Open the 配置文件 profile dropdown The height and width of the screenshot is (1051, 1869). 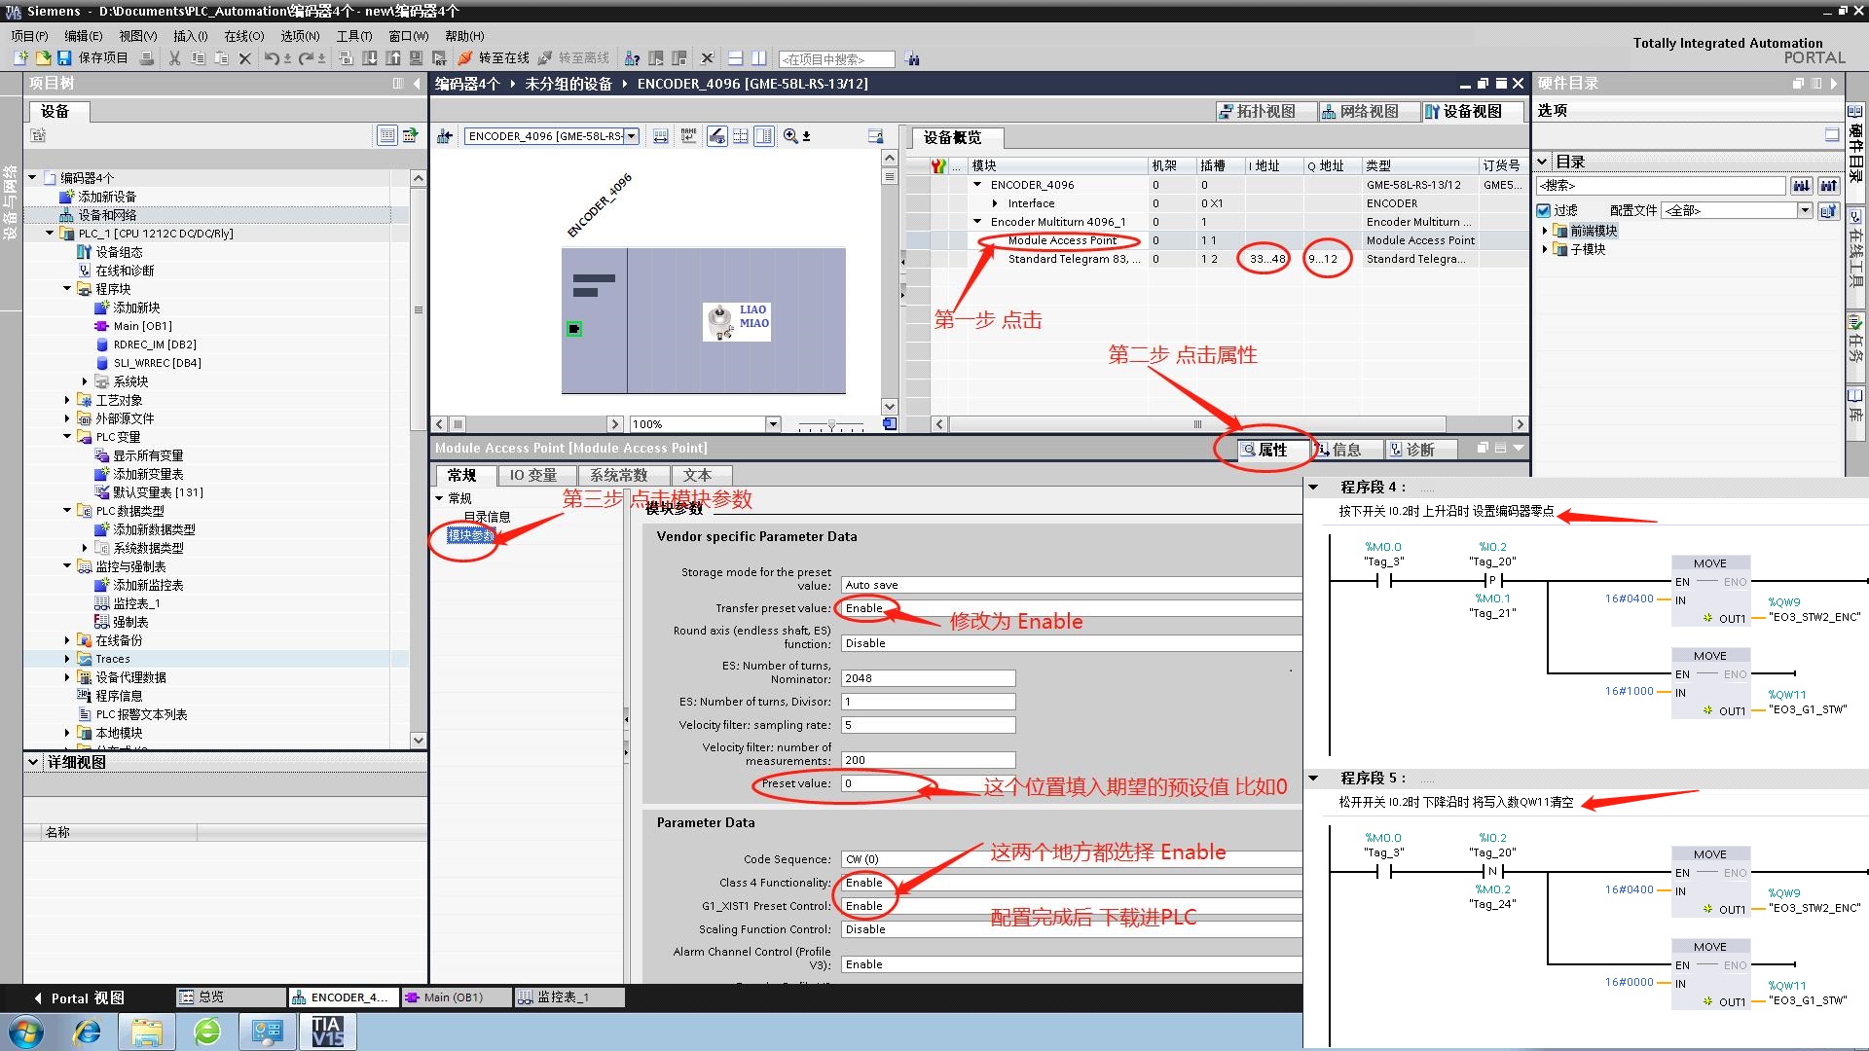(1804, 210)
